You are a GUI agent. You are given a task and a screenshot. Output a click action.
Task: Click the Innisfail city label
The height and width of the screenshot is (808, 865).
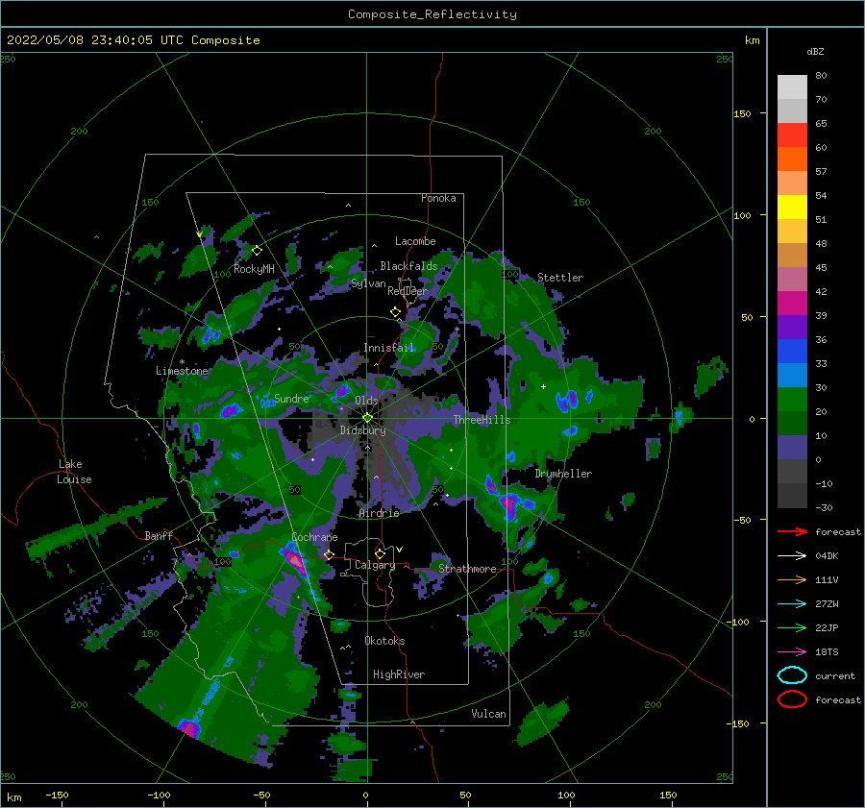click(389, 348)
